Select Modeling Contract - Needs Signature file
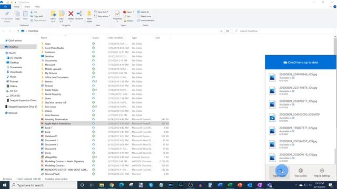This screenshot has width=337, height=189. coord(64,161)
